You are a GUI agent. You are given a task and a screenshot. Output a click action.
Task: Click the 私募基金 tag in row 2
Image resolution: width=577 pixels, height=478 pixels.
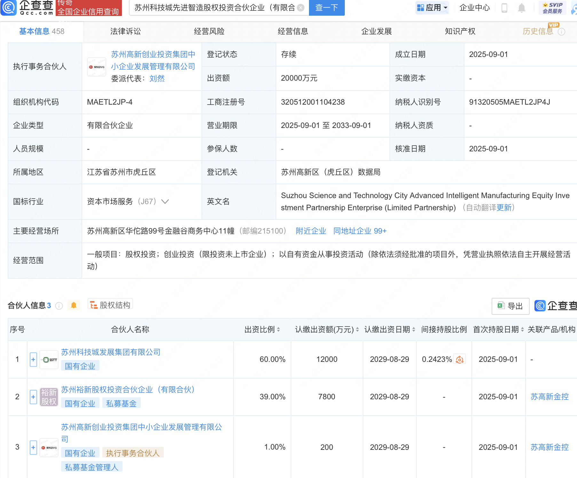121,403
